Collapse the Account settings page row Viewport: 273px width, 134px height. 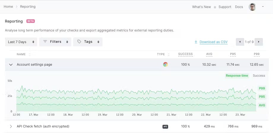tap(11, 64)
